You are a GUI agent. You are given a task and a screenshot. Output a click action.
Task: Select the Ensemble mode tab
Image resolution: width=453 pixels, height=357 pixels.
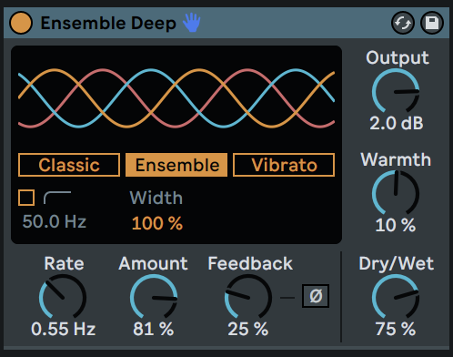pos(176,165)
